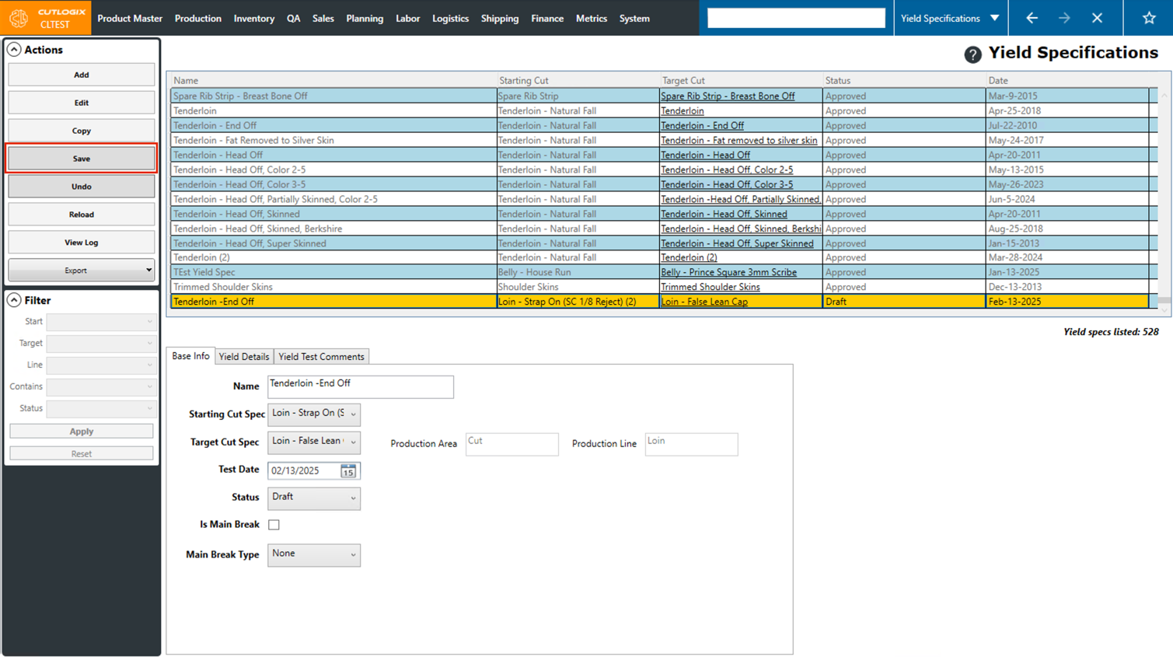Click the star favorites icon
This screenshot has height=657, width=1173.
coord(1149,18)
